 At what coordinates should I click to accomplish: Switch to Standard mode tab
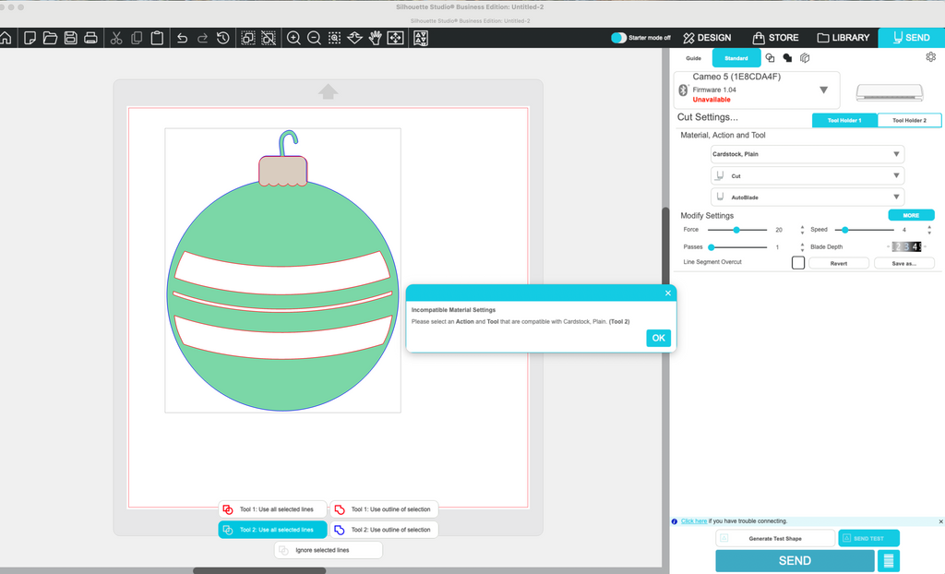[736, 58]
